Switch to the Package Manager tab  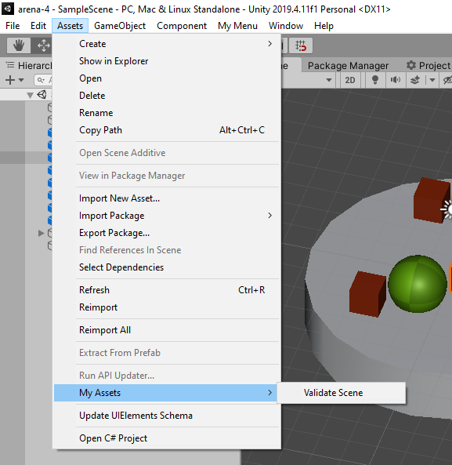click(x=348, y=65)
